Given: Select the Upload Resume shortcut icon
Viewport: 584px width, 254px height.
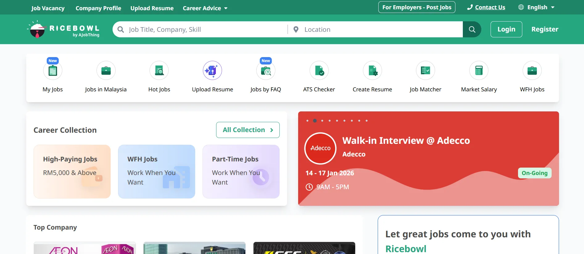Looking at the screenshot, I should coord(212,71).
